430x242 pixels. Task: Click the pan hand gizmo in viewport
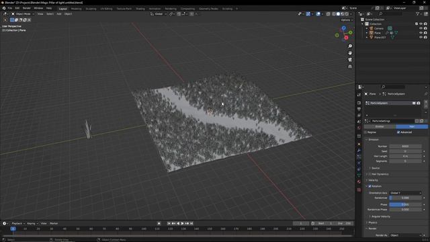tap(350, 53)
